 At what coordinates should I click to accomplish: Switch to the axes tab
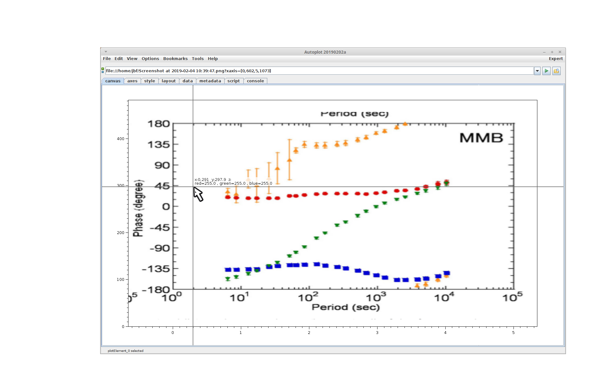tap(132, 81)
